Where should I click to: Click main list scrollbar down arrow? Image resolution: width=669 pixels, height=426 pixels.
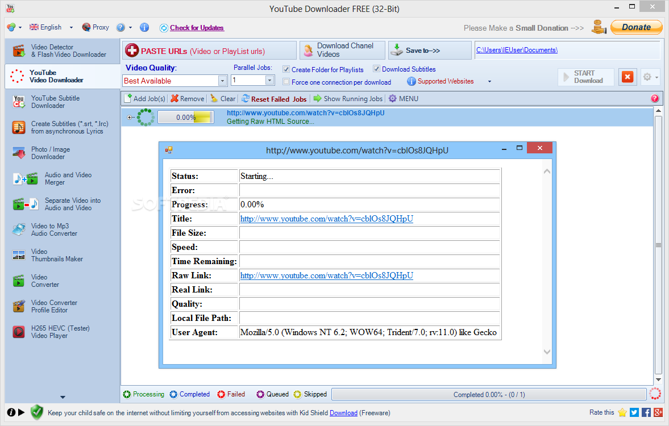[x=658, y=379]
